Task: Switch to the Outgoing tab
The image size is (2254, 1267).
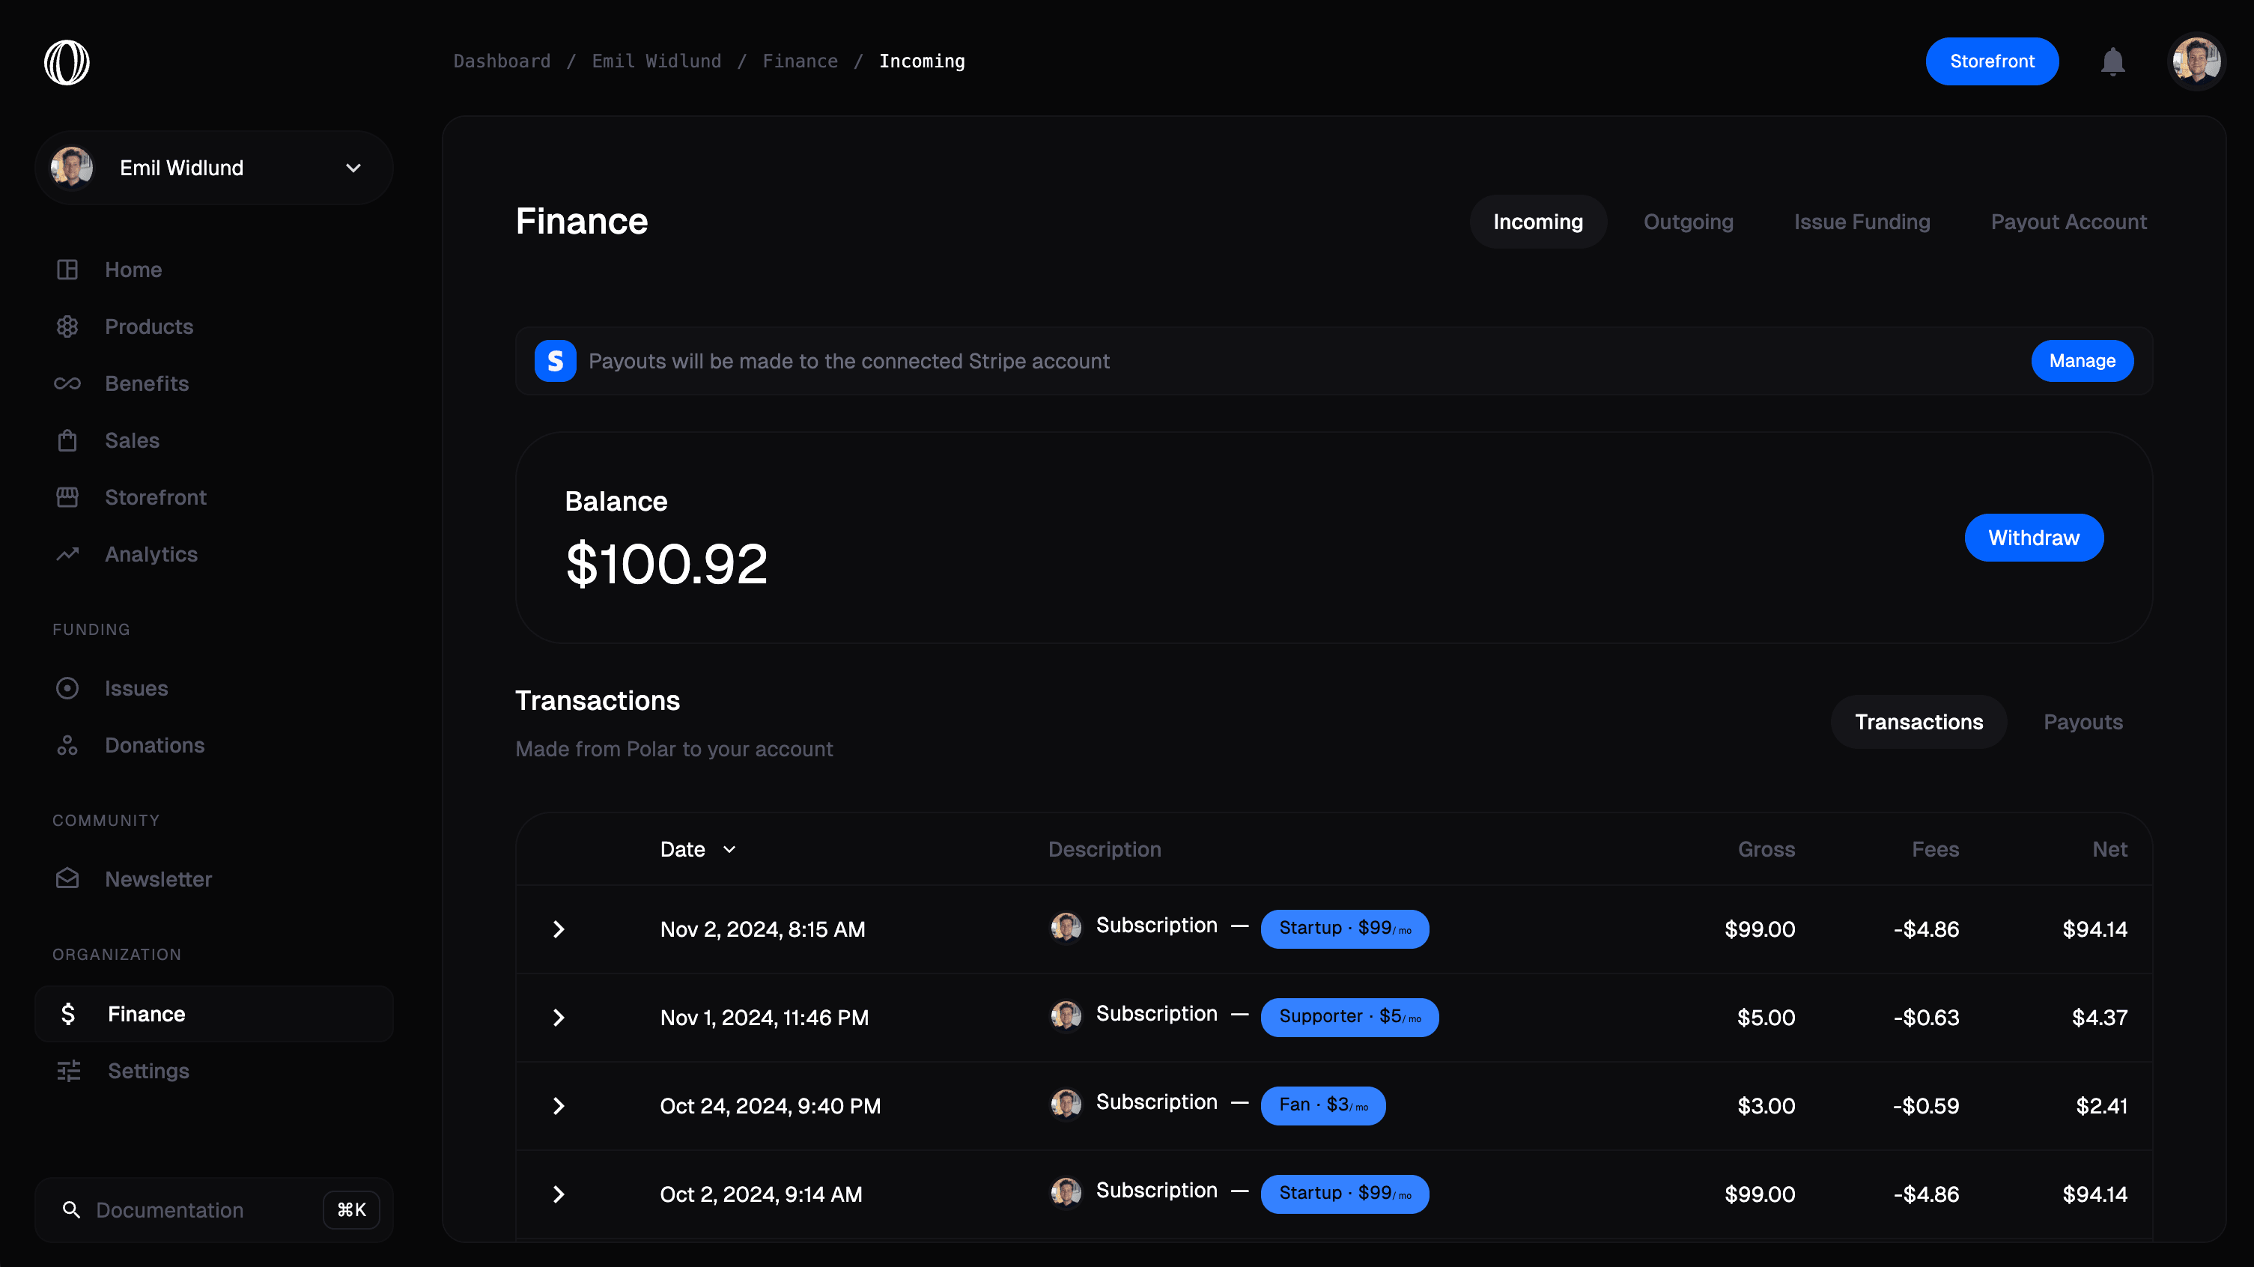Action: [1688, 222]
